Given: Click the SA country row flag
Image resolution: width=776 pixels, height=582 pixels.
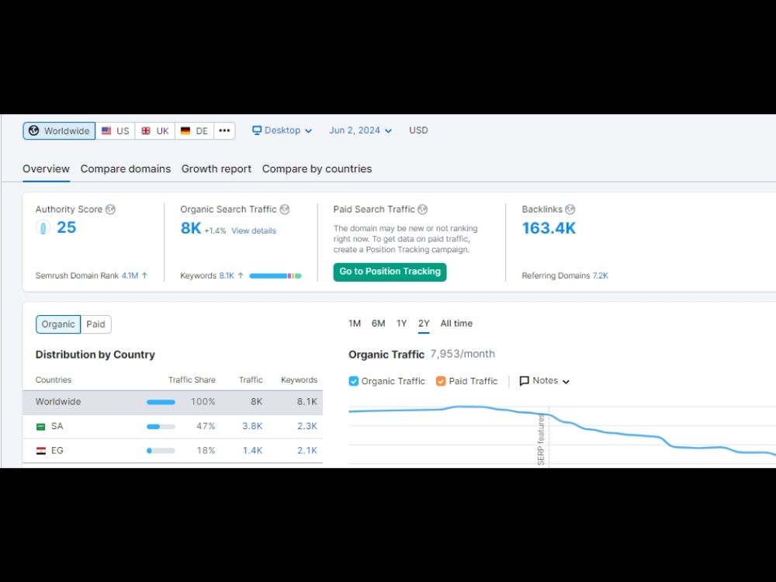Looking at the screenshot, I should 41,427.
